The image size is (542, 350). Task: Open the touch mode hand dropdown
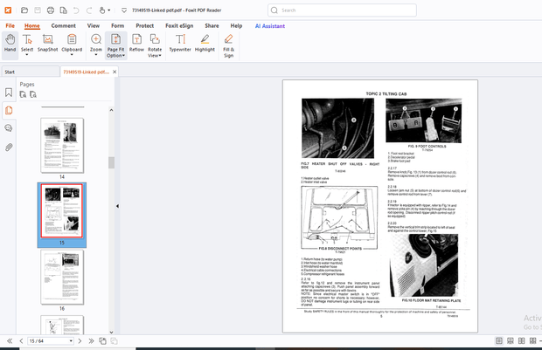point(104,10)
